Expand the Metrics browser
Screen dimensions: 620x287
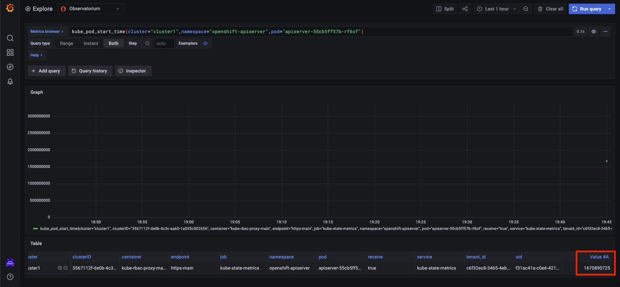47,31
